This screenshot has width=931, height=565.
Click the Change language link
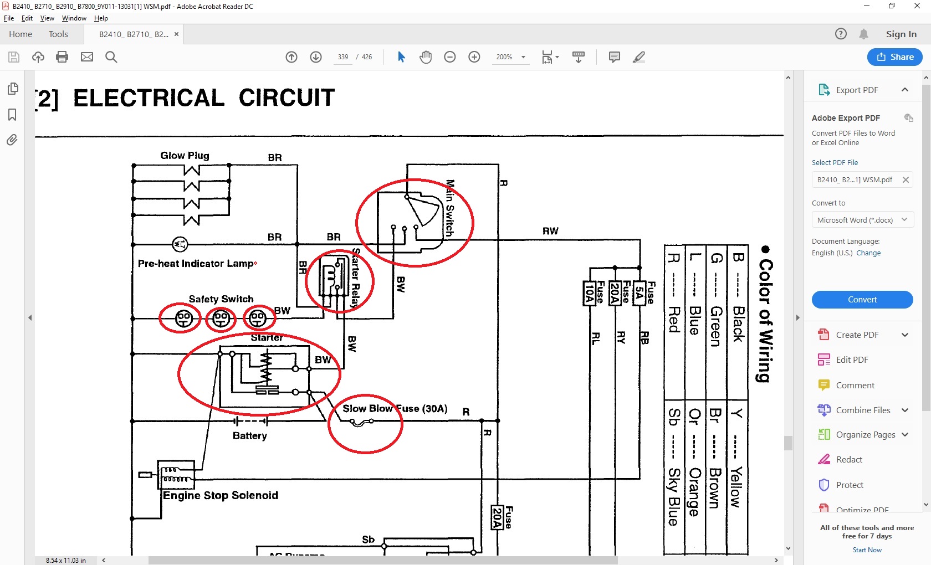[868, 253]
